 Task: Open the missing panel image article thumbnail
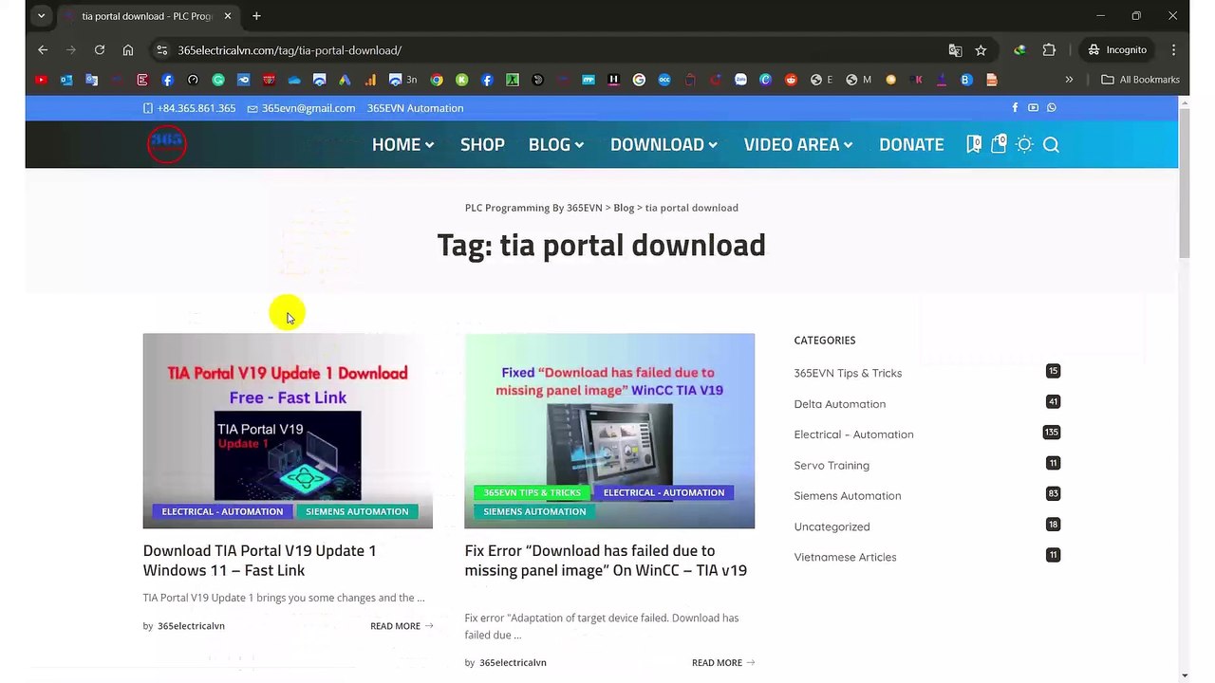[609, 431]
